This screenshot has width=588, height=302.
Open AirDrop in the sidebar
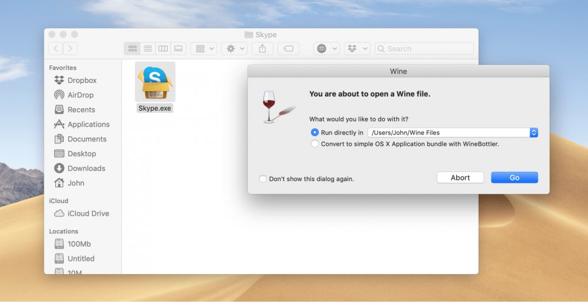click(x=74, y=95)
